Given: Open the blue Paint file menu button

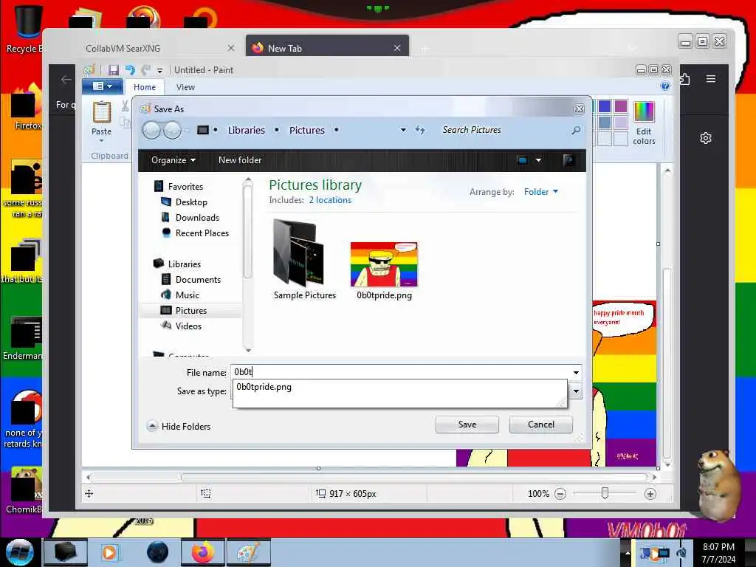Looking at the screenshot, I should coord(102,86).
